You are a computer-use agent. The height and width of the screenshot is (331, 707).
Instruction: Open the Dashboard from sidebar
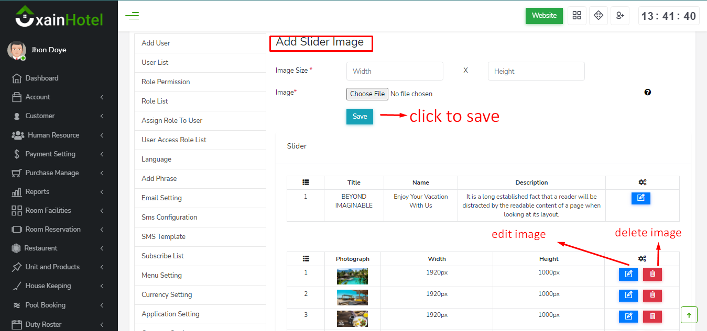[x=42, y=78]
